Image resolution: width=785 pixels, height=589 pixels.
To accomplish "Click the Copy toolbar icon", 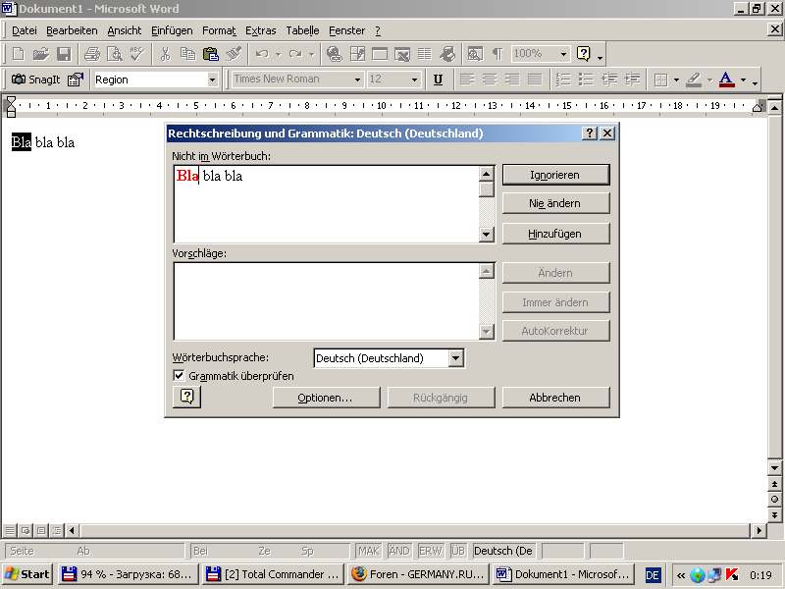I will 187,54.
